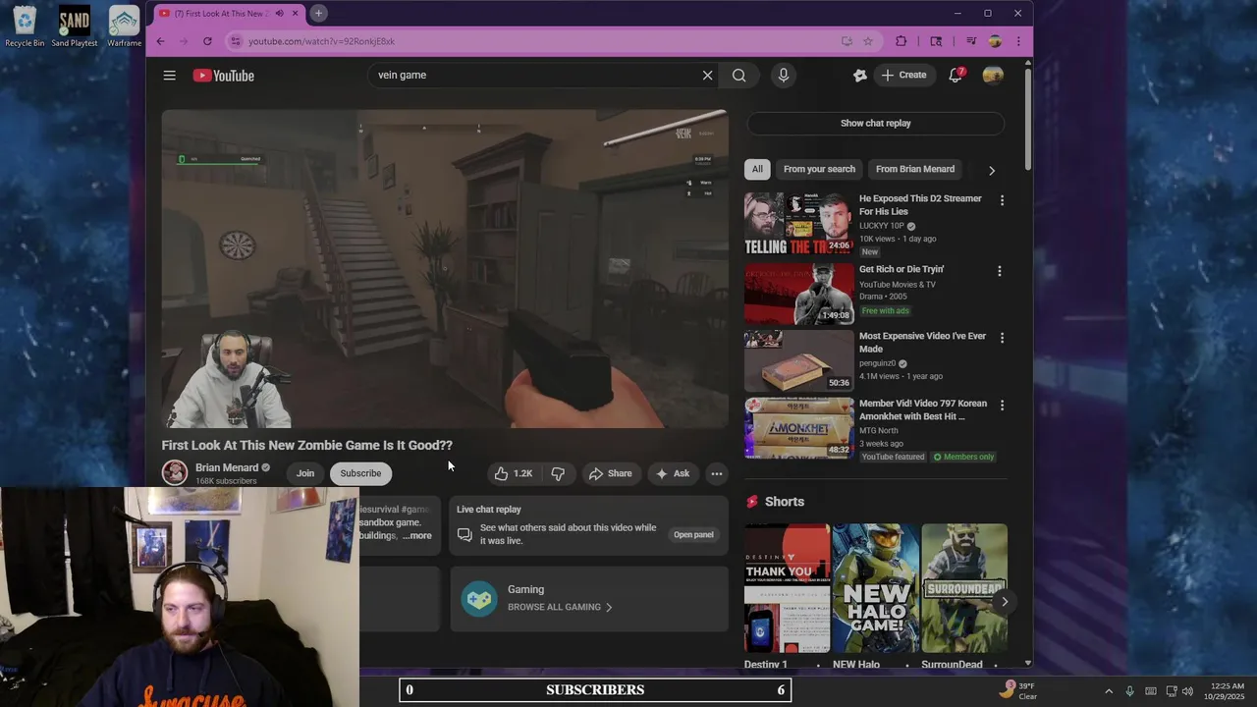Viewport: 1257px width, 707px height.
Task: Show hidden system tray icons
Action: (x=1109, y=691)
